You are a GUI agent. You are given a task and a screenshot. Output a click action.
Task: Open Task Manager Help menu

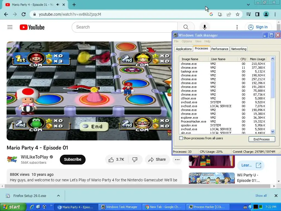click(x=207, y=41)
